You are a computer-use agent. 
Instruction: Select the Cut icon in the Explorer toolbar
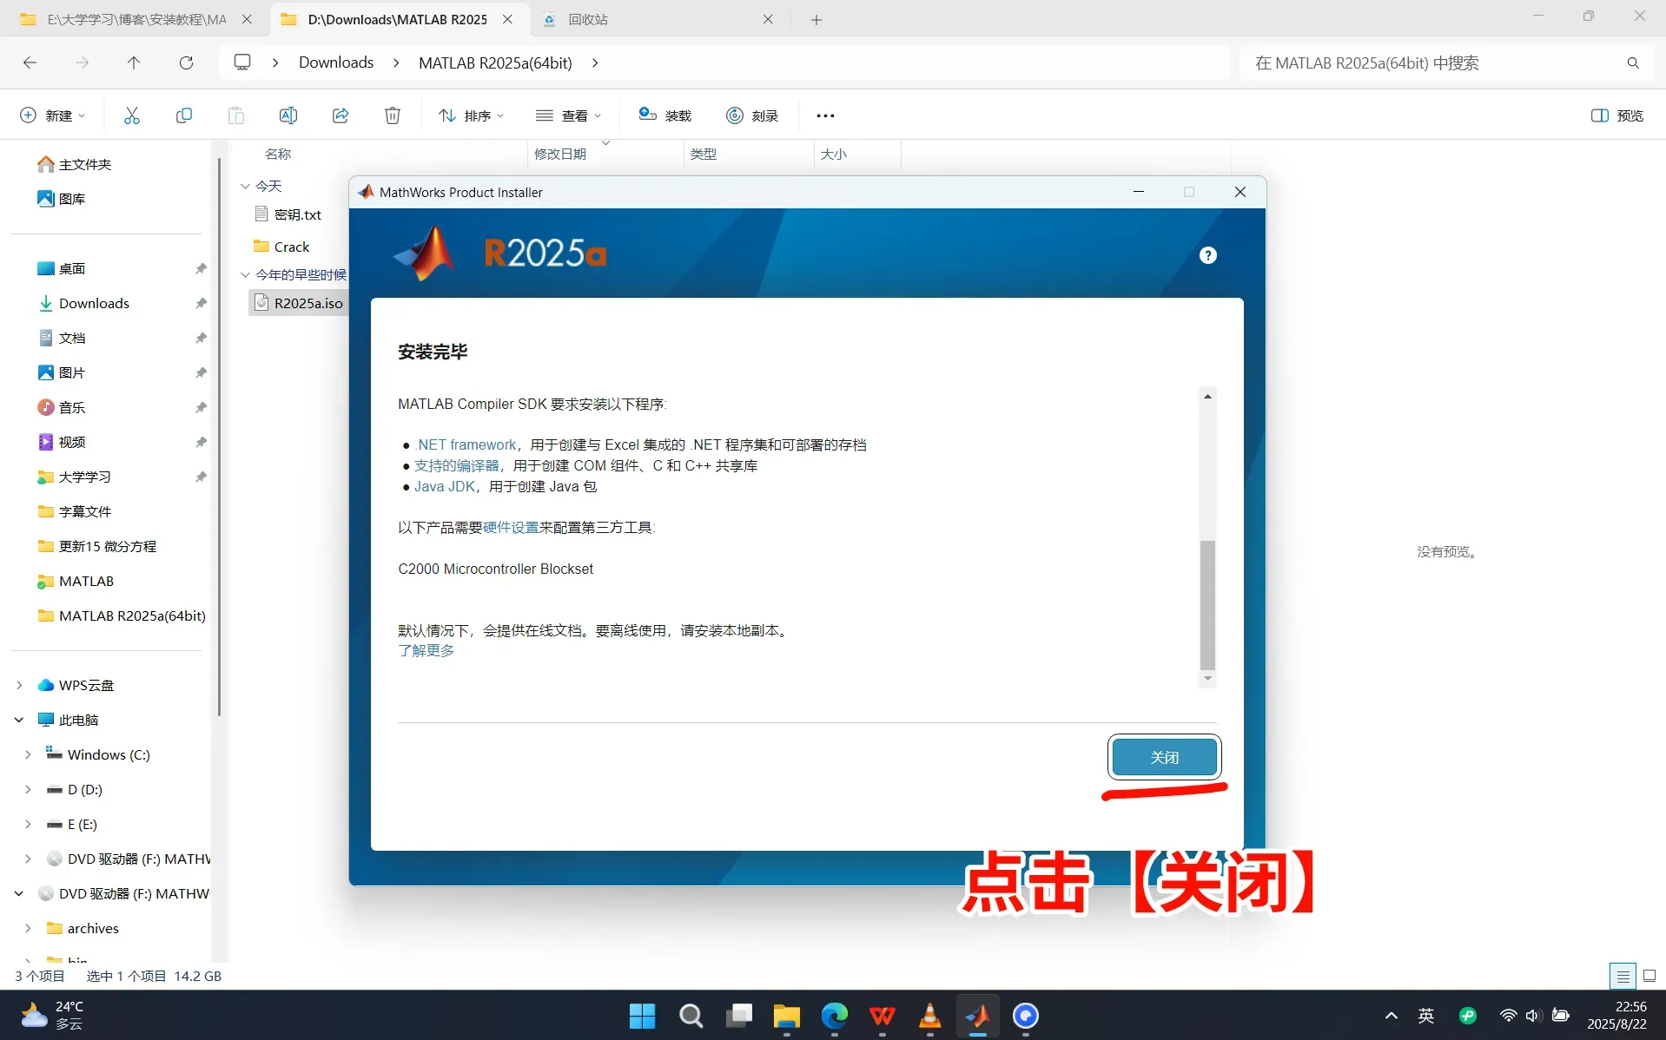[131, 115]
